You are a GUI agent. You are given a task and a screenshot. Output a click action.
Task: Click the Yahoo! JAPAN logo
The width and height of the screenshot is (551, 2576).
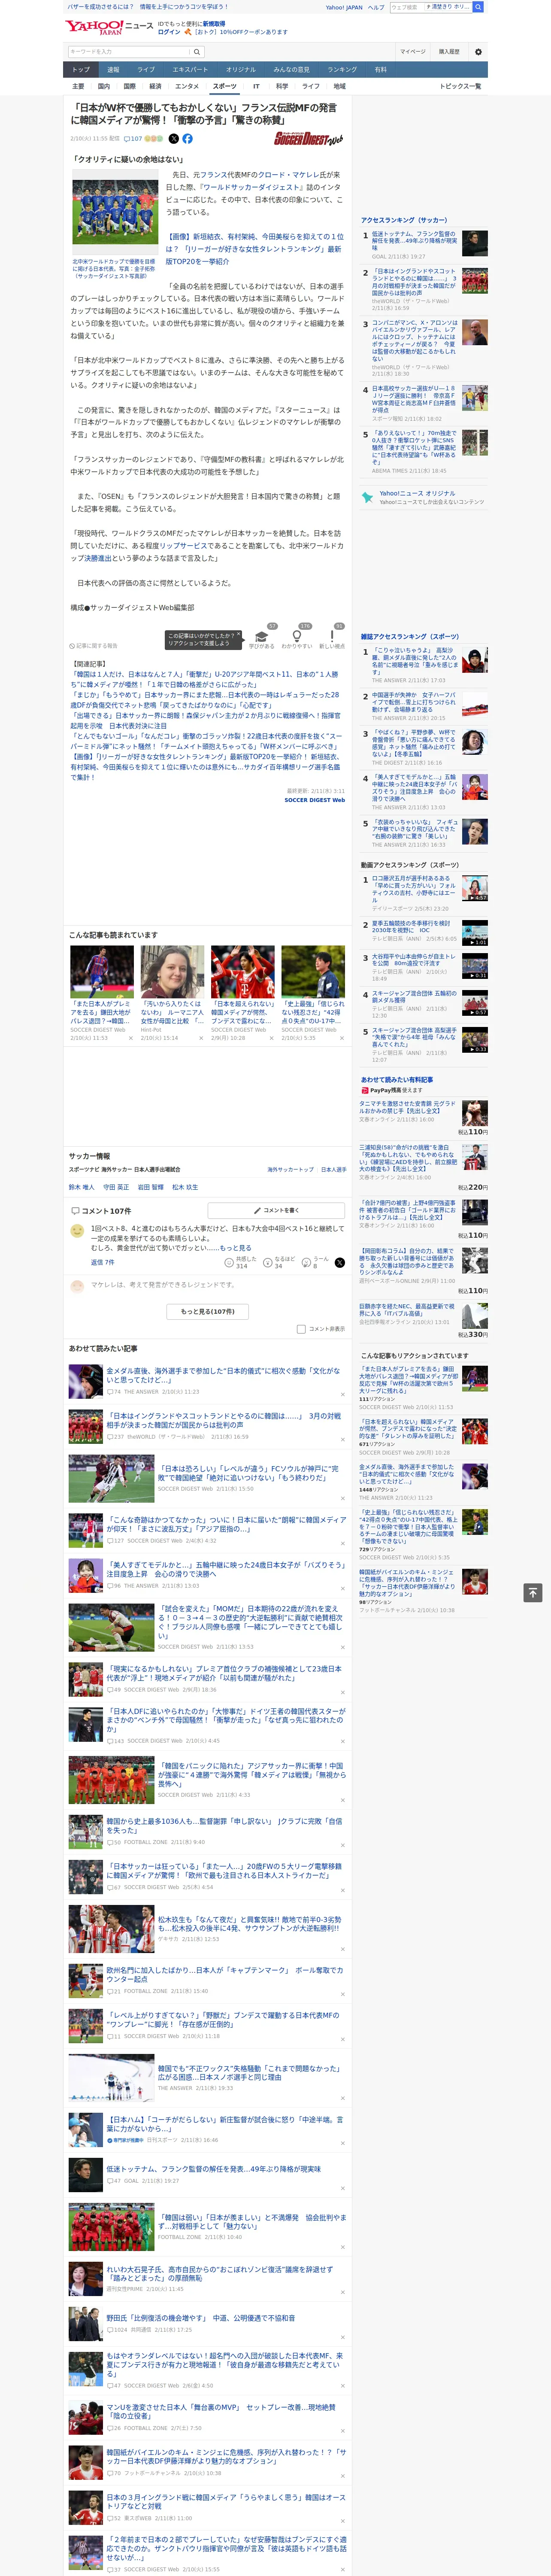coord(95,27)
